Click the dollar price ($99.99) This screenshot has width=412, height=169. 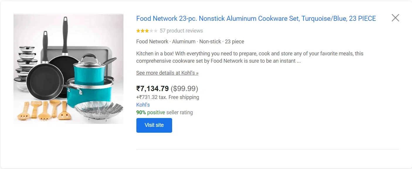tap(184, 88)
